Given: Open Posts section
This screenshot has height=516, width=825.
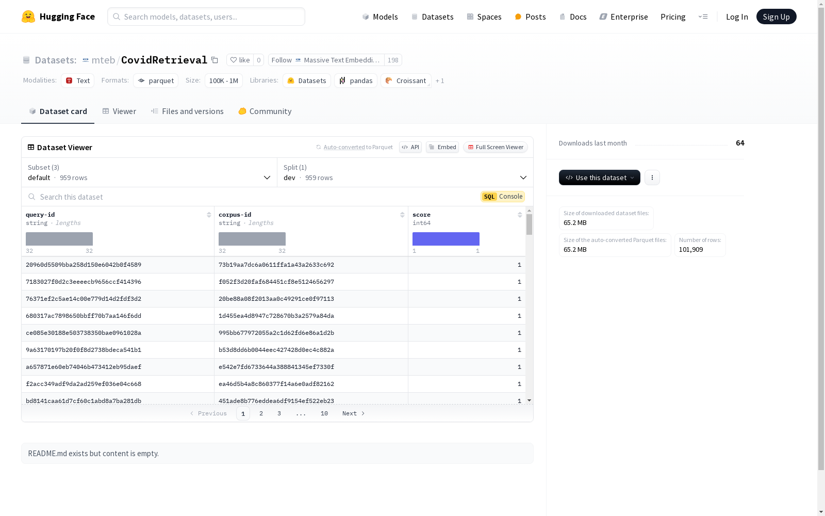Looking at the screenshot, I should point(530,17).
